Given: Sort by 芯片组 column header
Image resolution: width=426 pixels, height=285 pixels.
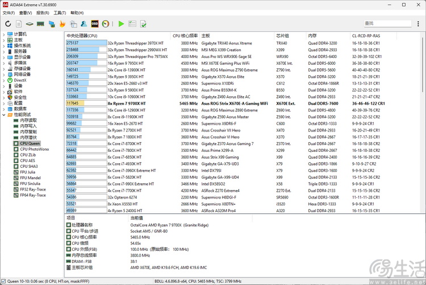Looking at the screenshot, I should coord(282,35).
